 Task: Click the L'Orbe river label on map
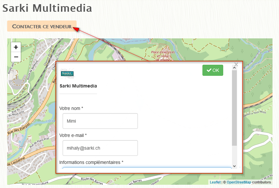[x=51, y=121]
